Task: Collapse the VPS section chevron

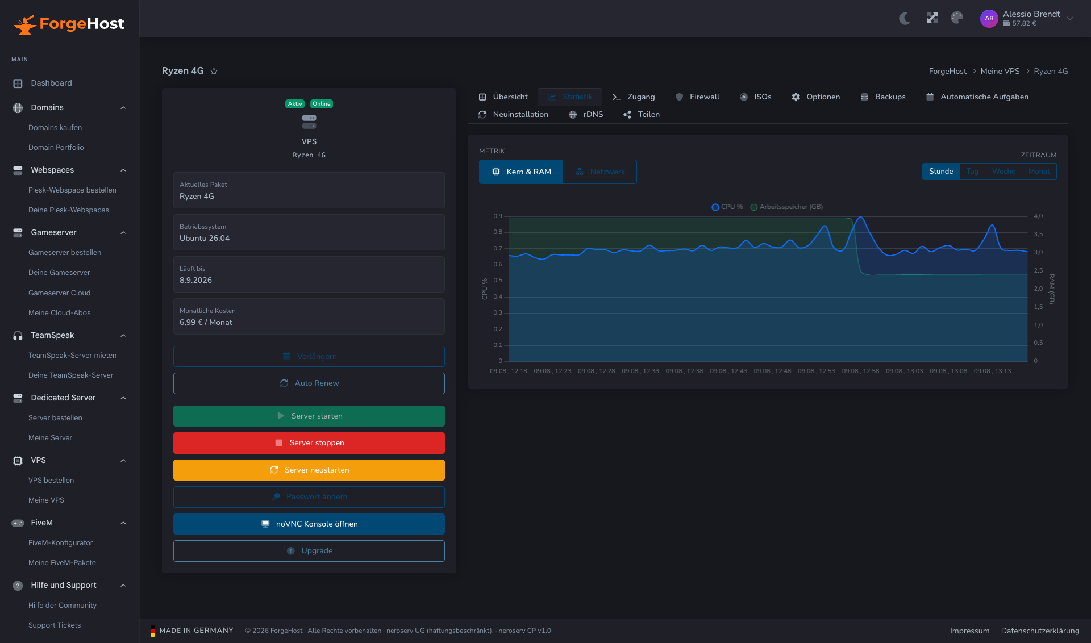Action: coord(123,461)
